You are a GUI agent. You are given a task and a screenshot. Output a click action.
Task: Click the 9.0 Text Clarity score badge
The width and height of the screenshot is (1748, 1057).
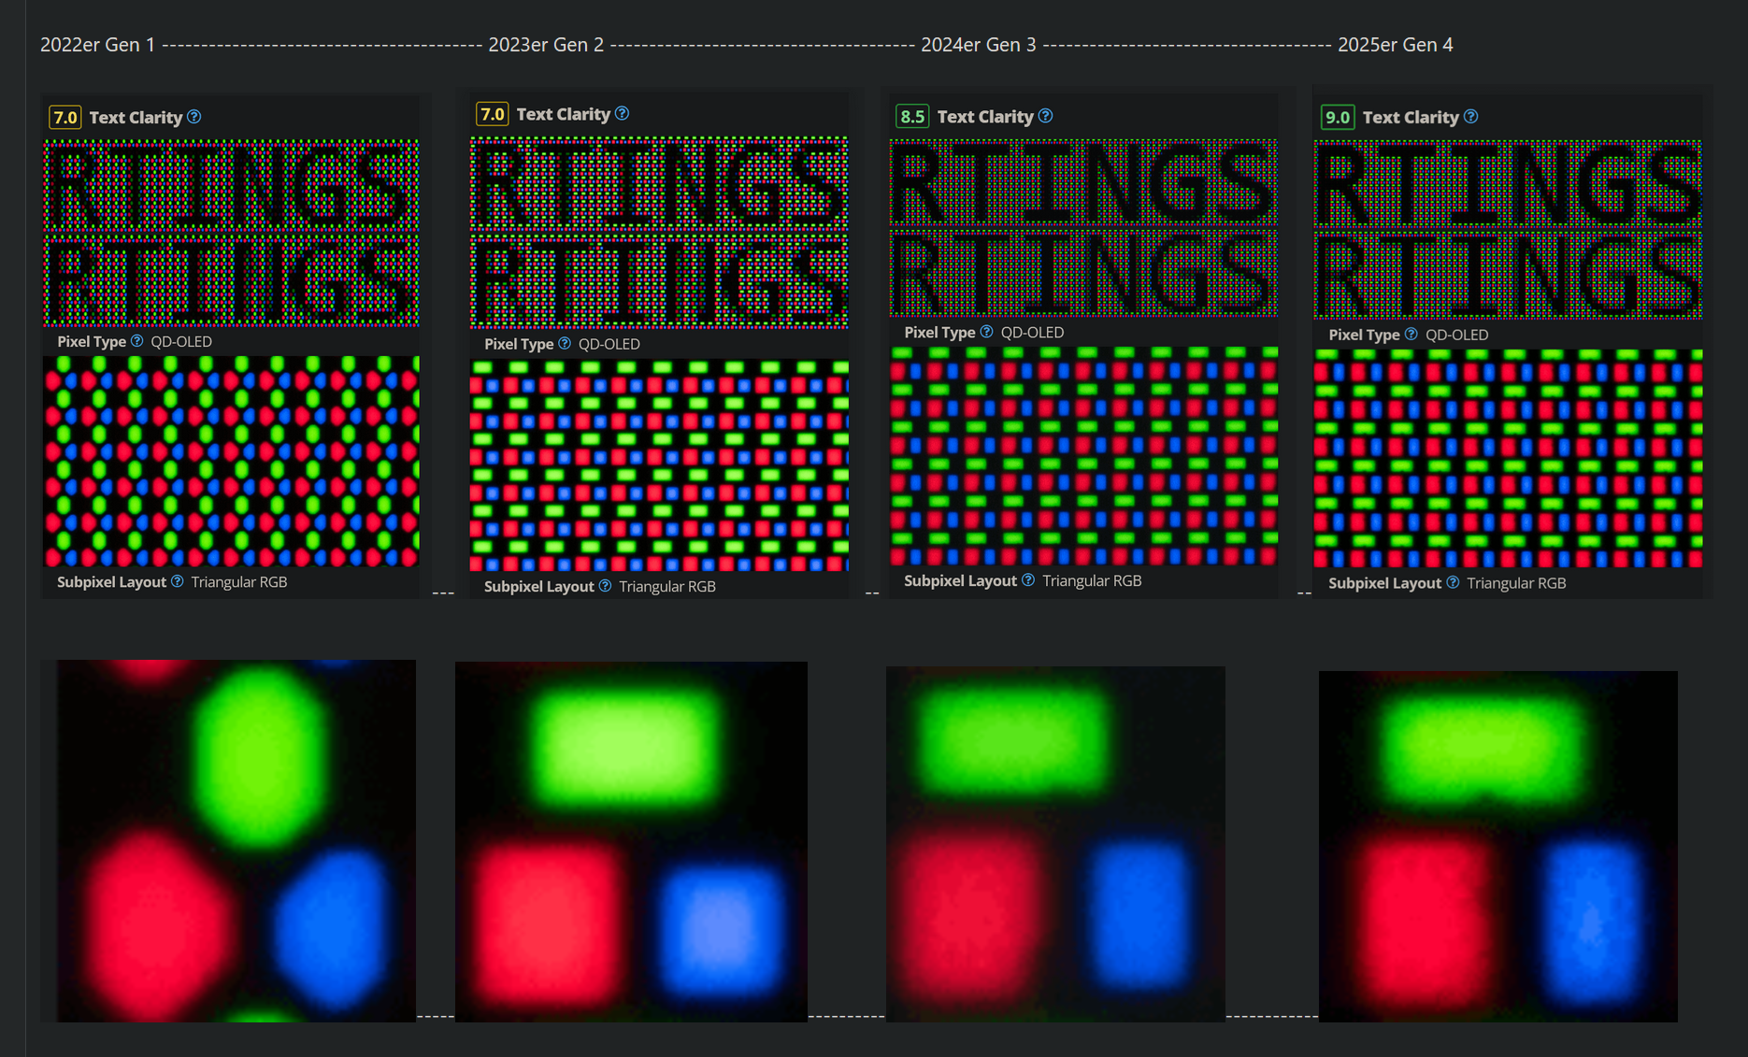1338,117
